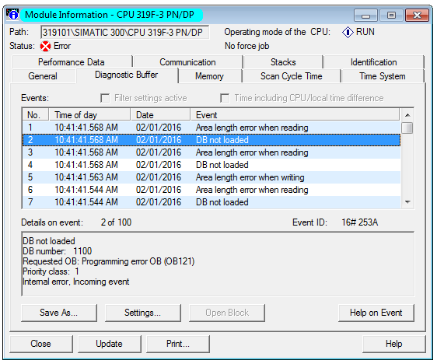Image resolution: width=437 pixels, height=364 pixels.
Task: Select event 5 Area length error when writing
Action: click(x=212, y=177)
